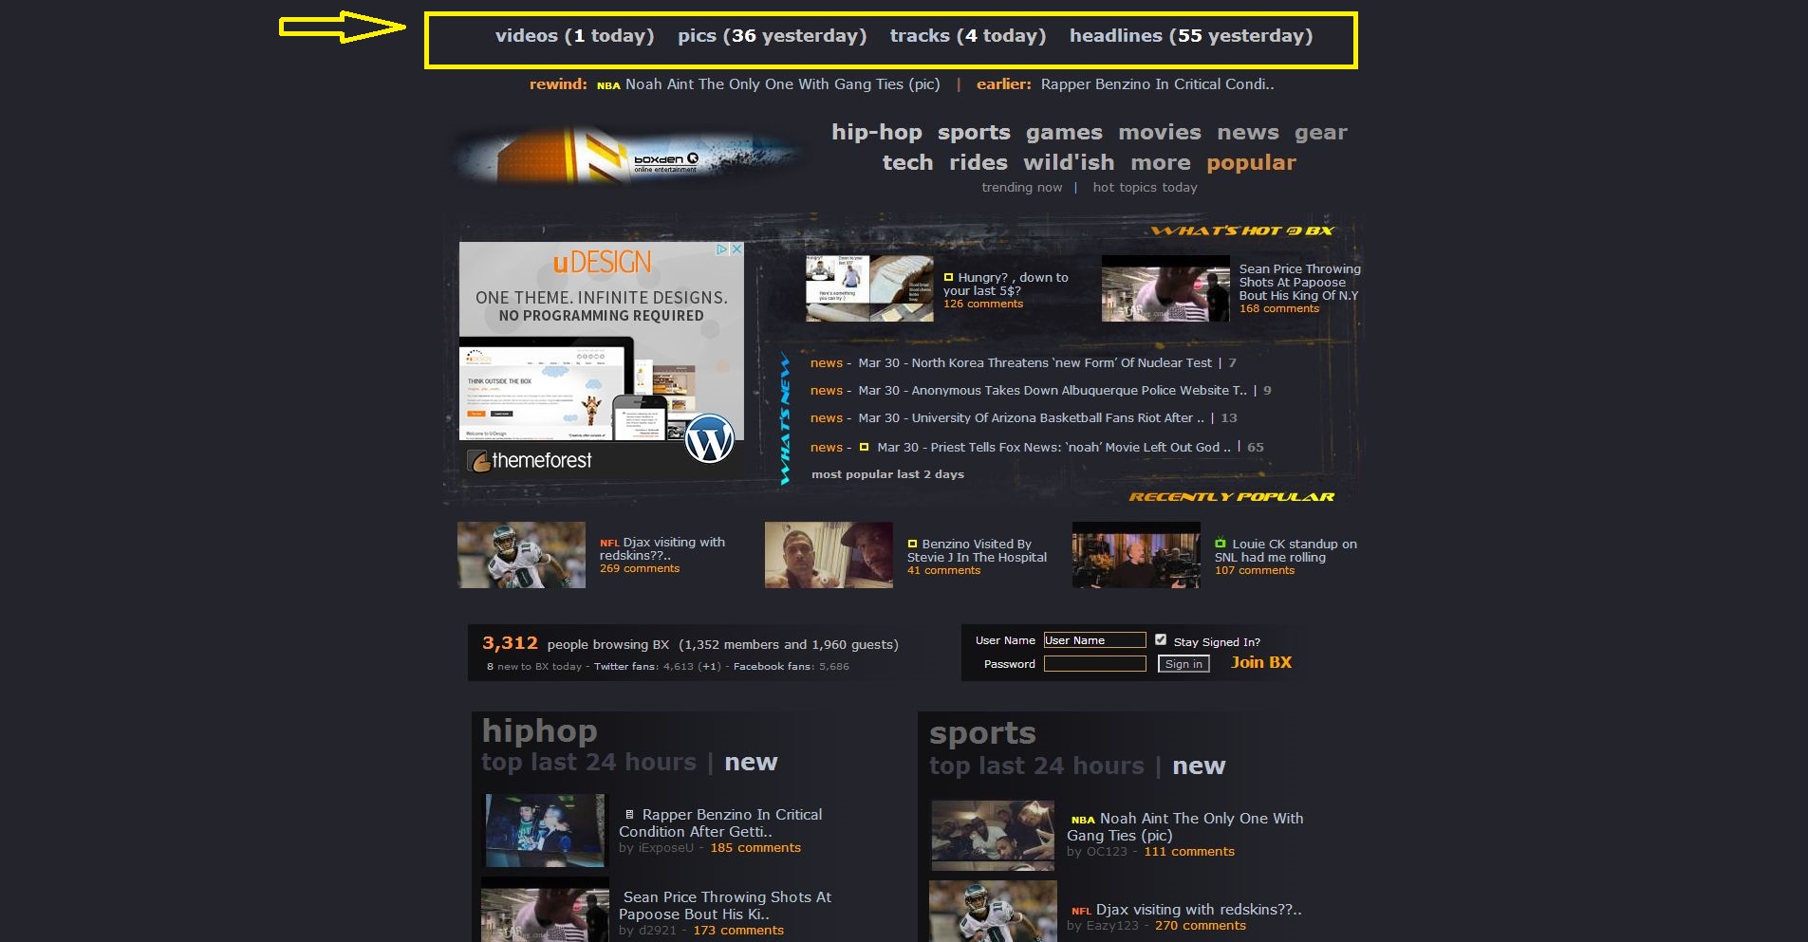The width and height of the screenshot is (1808, 942).
Task: Open the gear navigation category
Action: click(x=1321, y=133)
